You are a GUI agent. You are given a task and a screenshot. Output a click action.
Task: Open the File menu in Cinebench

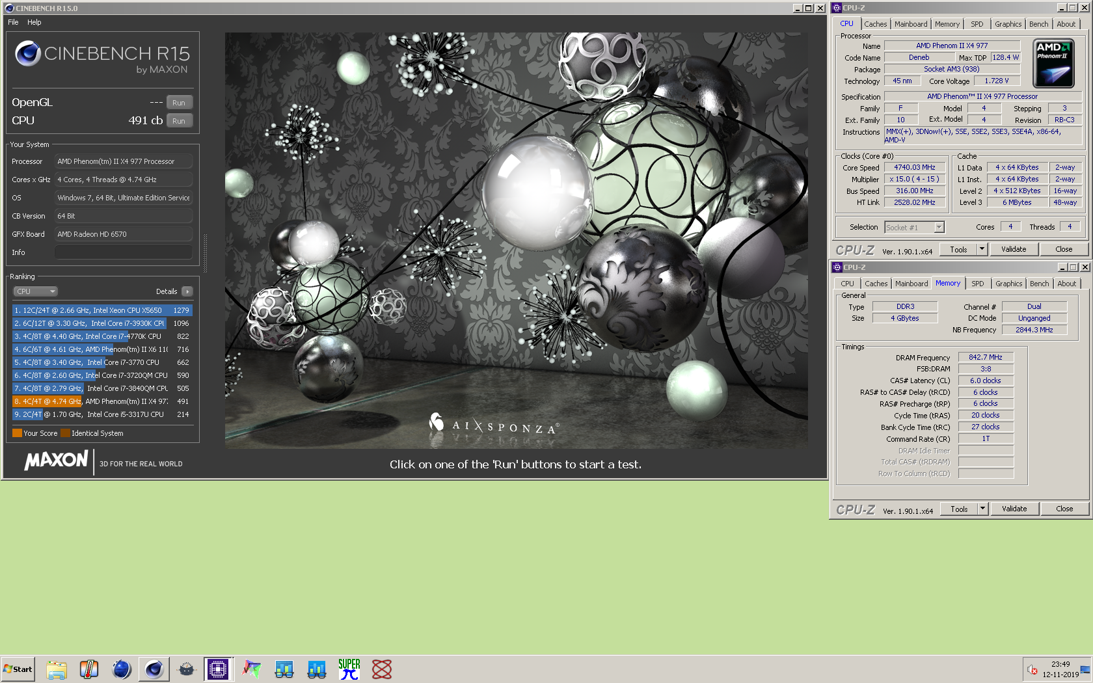pyautogui.click(x=13, y=22)
